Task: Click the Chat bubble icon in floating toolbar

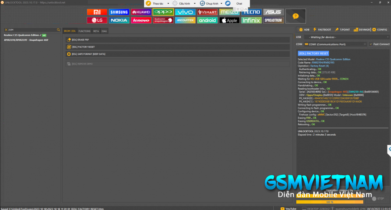Action: point(228,3)
